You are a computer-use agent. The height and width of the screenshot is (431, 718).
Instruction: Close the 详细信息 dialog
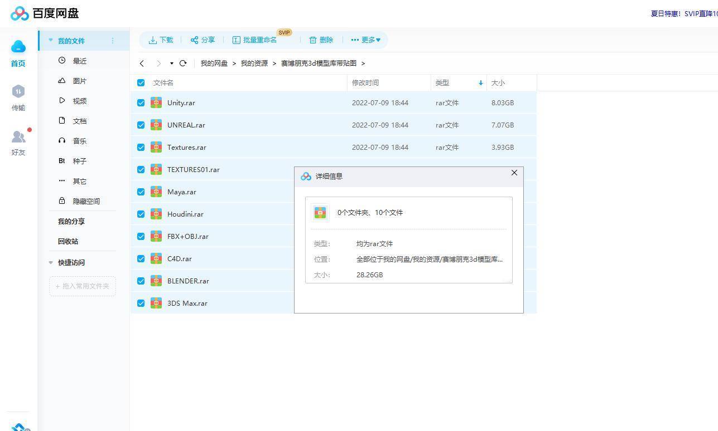click(x=514, y=173)
